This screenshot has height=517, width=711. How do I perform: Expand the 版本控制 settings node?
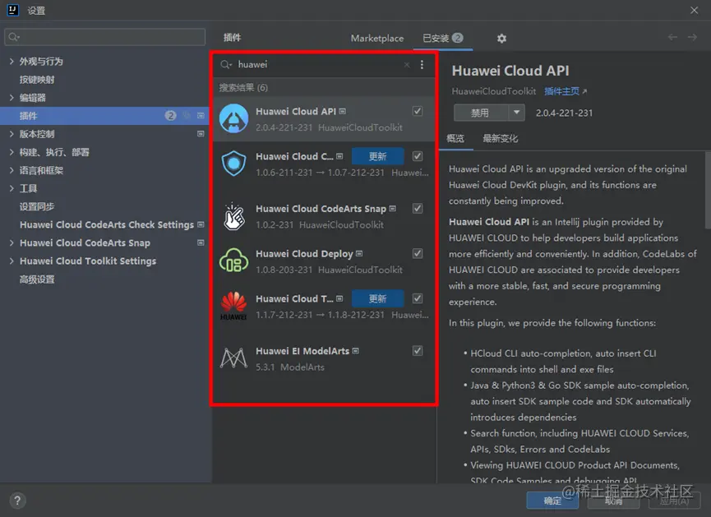pos(12,134)
